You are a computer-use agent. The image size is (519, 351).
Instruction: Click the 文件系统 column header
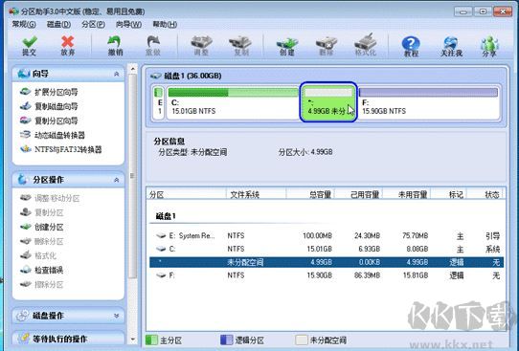click(256, 195)
